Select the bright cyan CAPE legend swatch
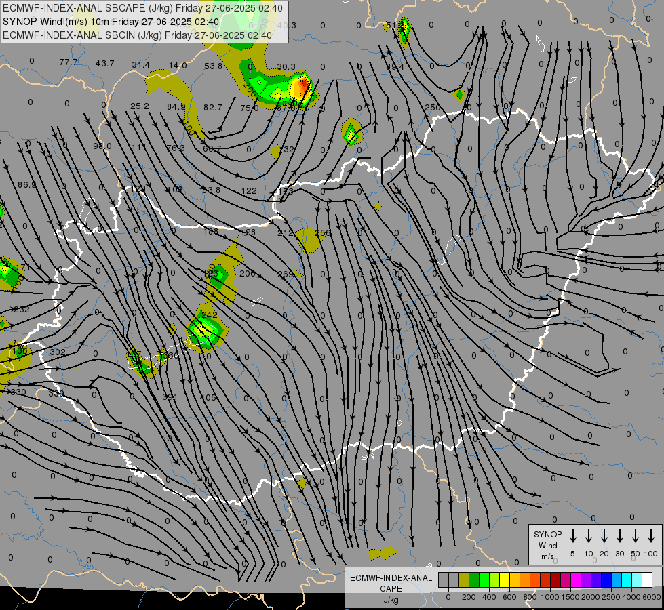The image size is (664, 610). point(627,579)
